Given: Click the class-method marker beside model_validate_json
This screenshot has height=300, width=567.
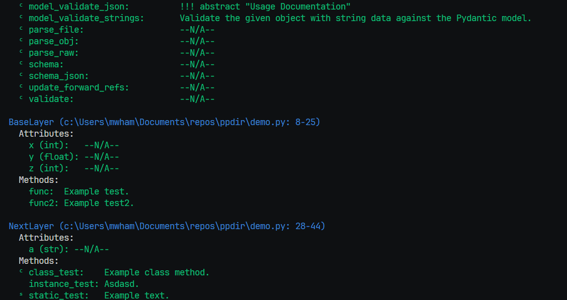Looking at the screenshot, I should [x=21, y=6].
